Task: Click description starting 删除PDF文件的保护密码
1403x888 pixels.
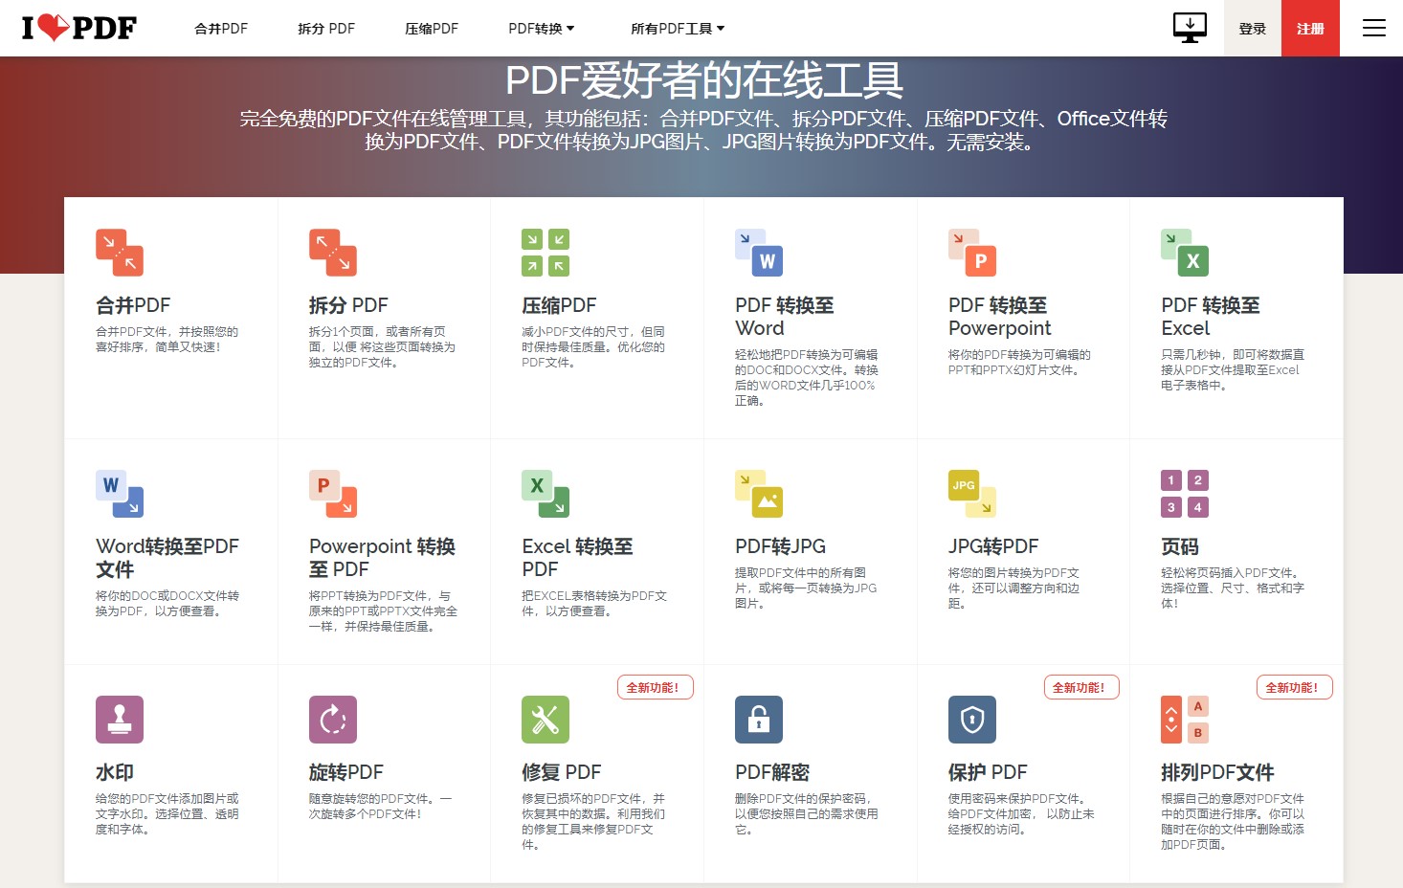Action: tap(806, 813)
